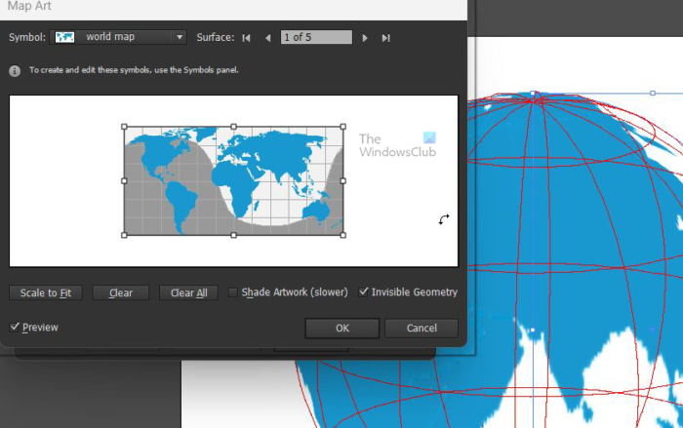Toggle the Preview checkbox
The image size is (683, 428).
[15, 327]
